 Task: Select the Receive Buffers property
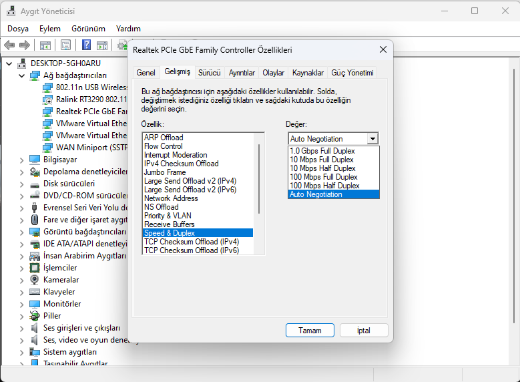198,224
